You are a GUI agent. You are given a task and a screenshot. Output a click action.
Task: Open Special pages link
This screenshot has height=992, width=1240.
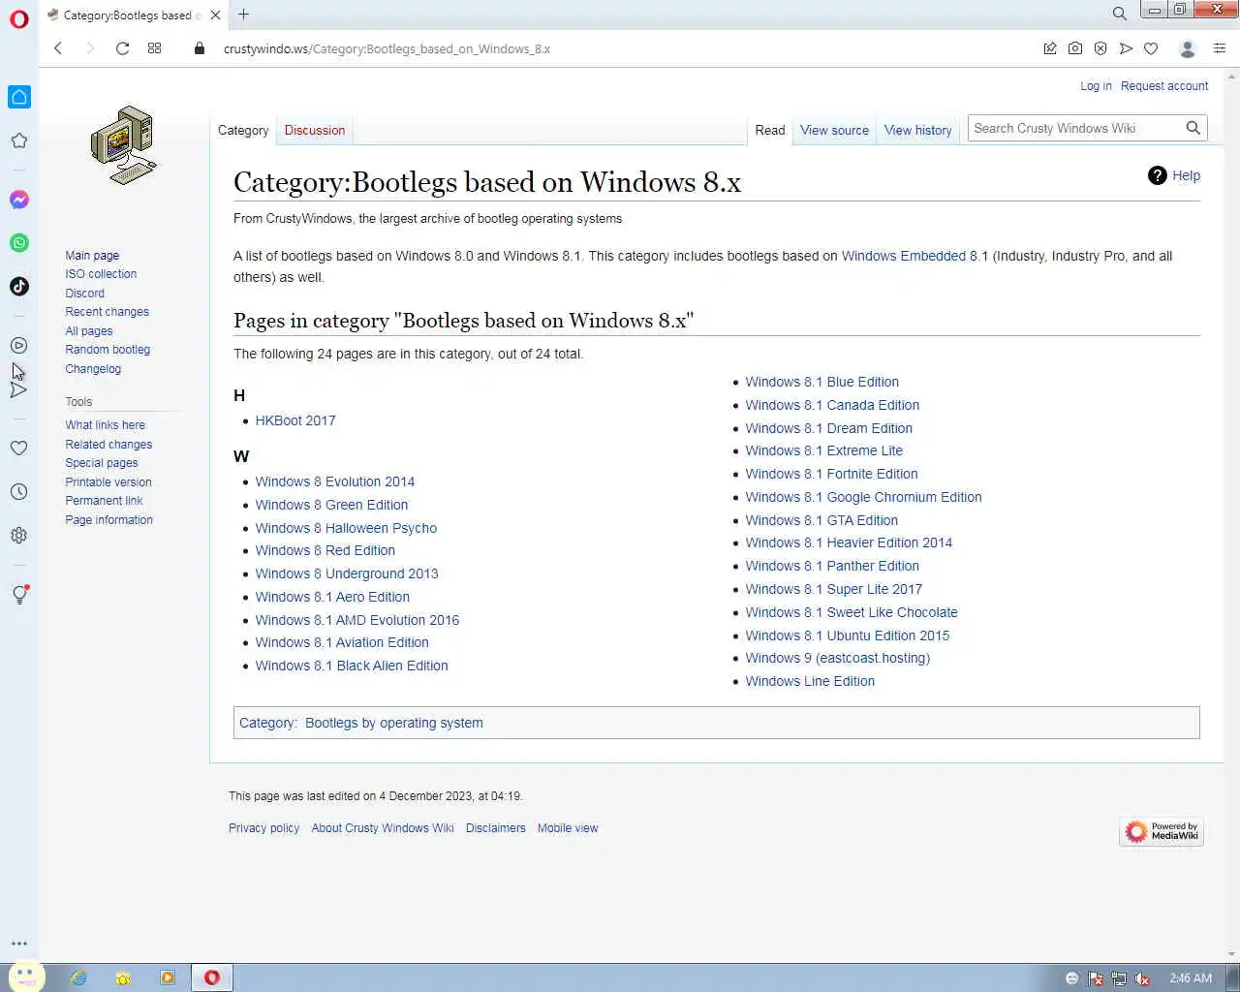102,463
